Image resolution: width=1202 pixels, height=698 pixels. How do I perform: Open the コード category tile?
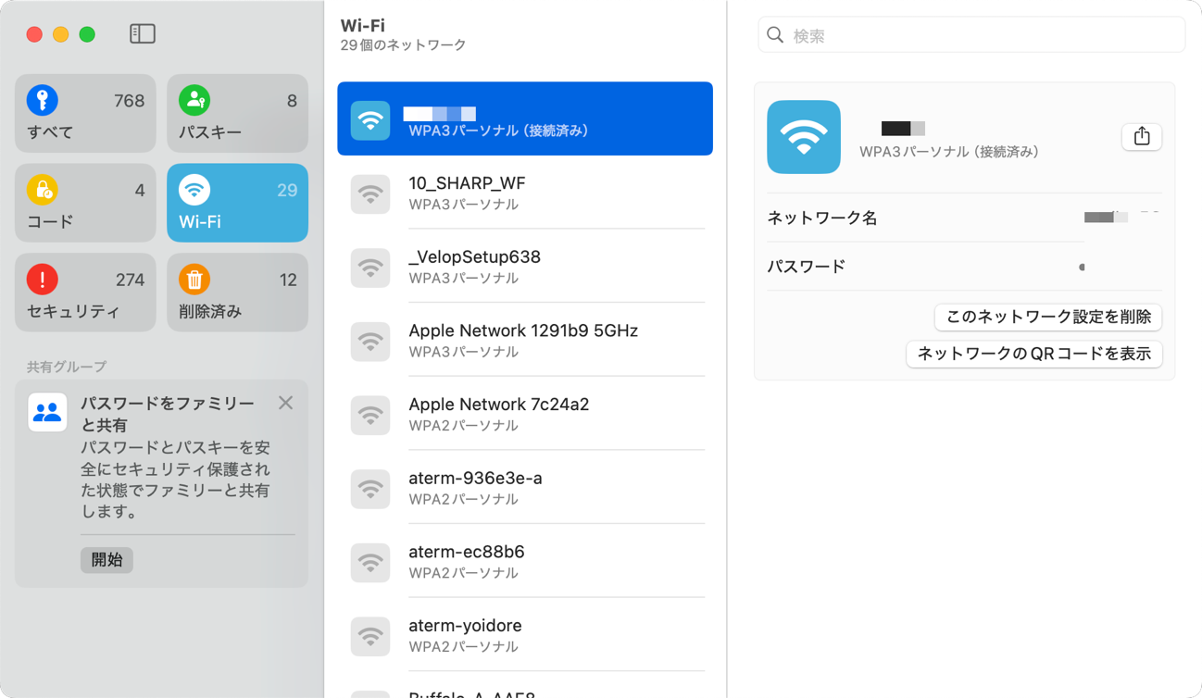[x=85, y=204]
